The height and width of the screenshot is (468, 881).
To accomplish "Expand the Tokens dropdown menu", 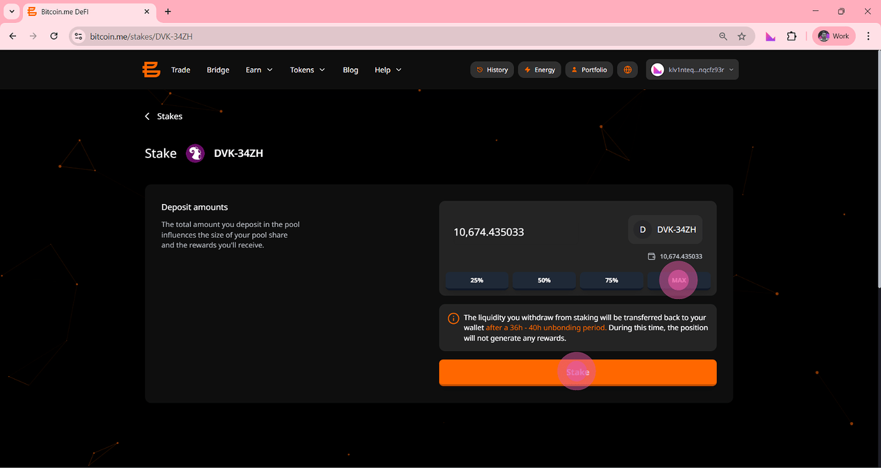I will point(307,69).
